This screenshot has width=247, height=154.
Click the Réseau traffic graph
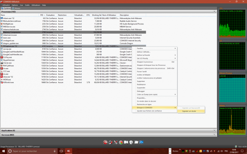232,121
